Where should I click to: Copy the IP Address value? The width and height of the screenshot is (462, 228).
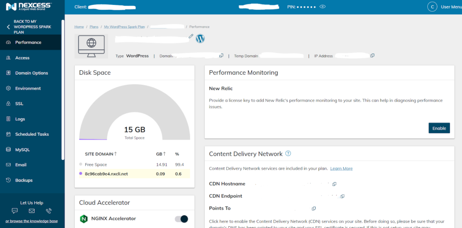[x=372, y=55]
